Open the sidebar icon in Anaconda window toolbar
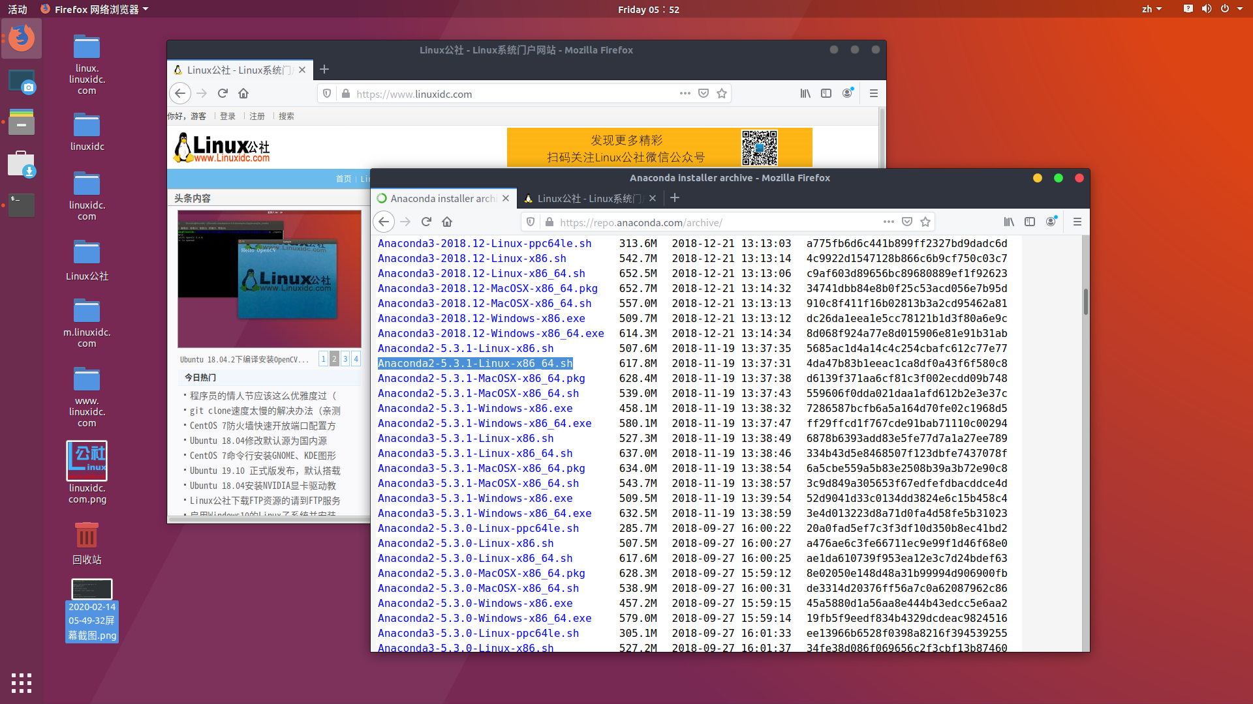This screenshot has width=1253, height=704. [x=1030, y=222]
